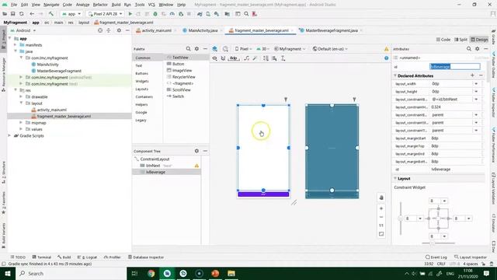The width and height of the screenshot is (497, 280).
Task: Collapse the Declared Attributes section
Action: [x=395, y=76]
